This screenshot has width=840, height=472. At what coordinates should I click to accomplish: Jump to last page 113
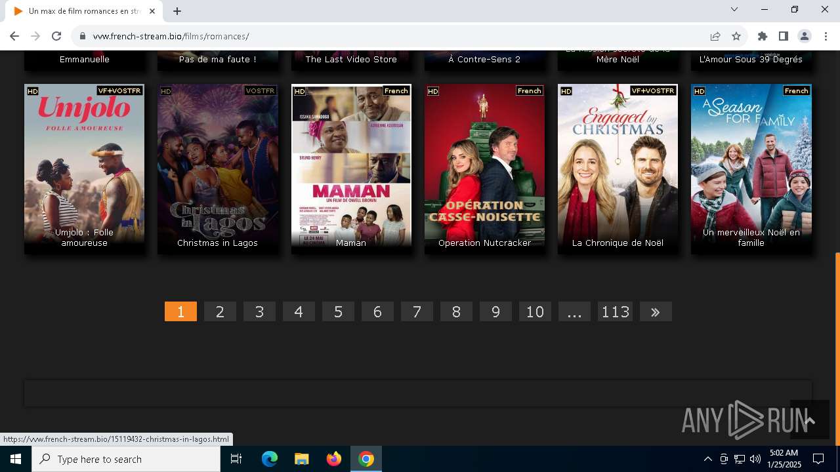(615, 311)
